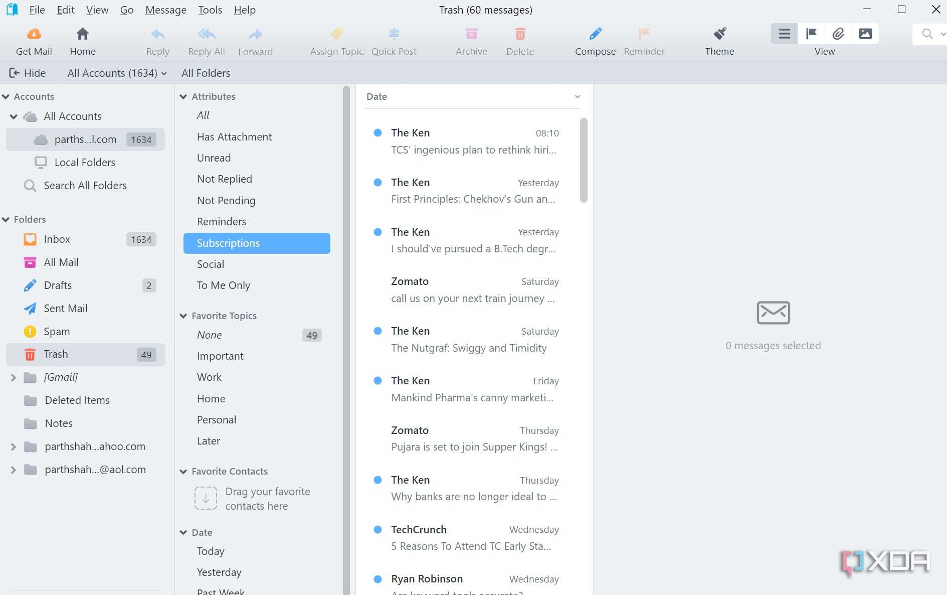The width and height of the screenshot is (947, 595).
Task: Click the Delete trash icon in toolbar
Action: click(520, 34)
